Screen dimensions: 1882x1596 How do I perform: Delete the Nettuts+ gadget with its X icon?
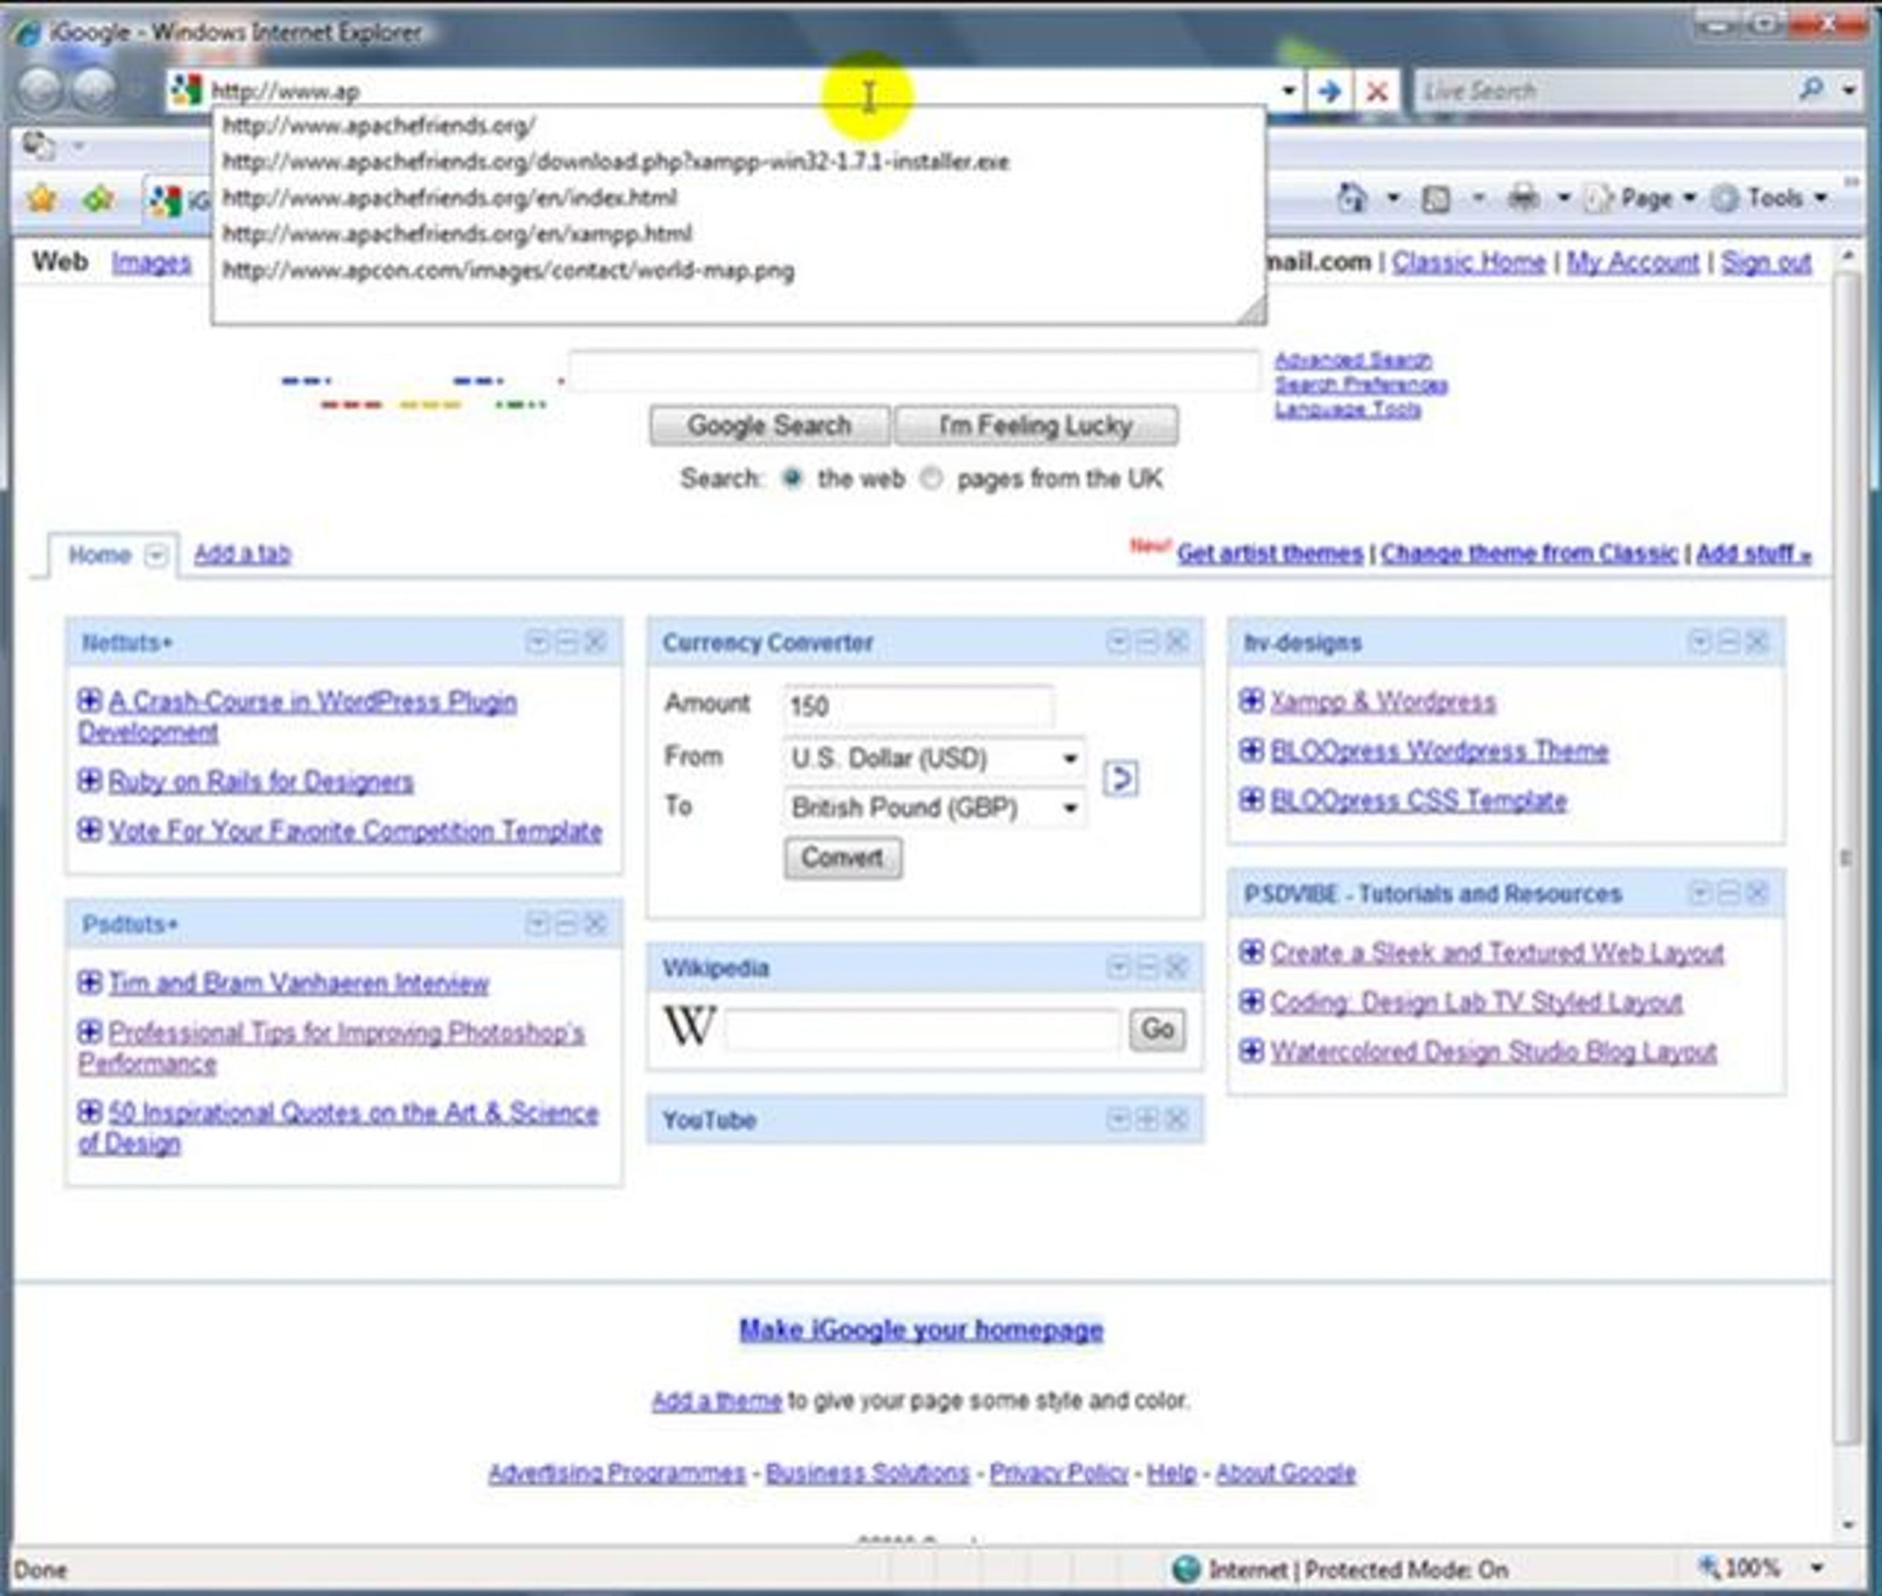[596, 642]
